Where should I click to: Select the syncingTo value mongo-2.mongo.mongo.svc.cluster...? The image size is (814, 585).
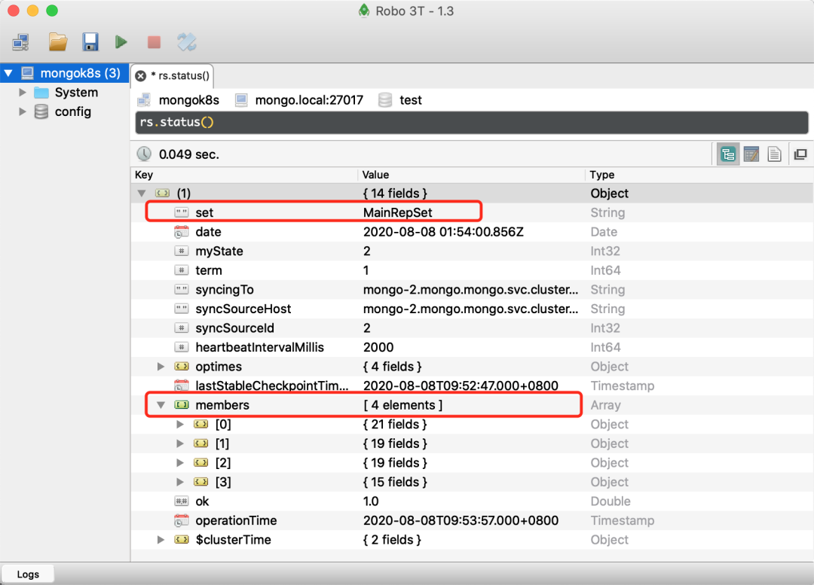pos(470,289)
